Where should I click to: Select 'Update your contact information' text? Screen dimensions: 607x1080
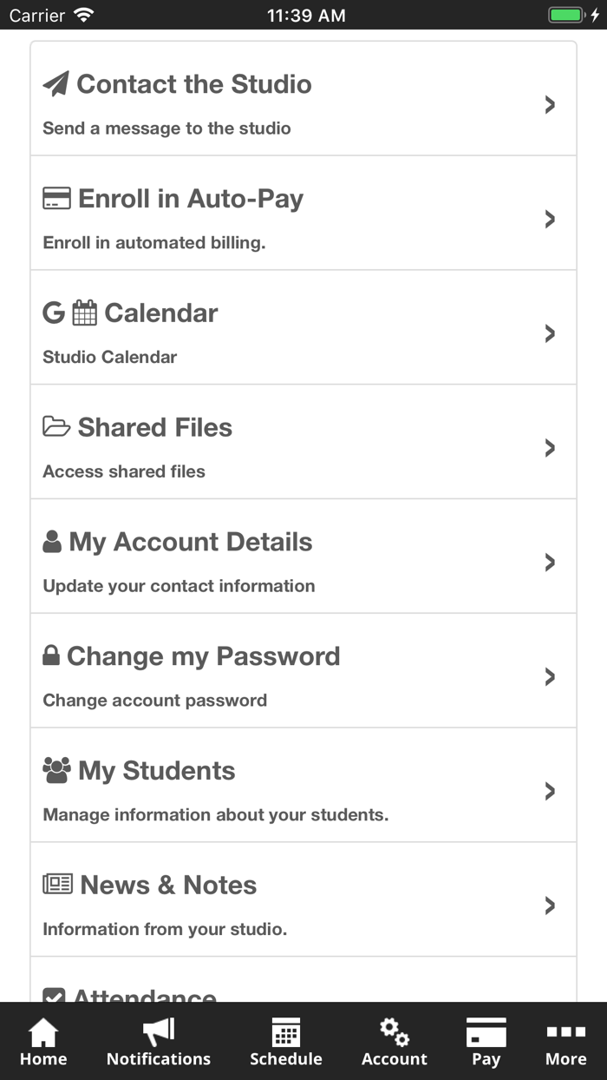pyautogui.click(x=179, y=586)
